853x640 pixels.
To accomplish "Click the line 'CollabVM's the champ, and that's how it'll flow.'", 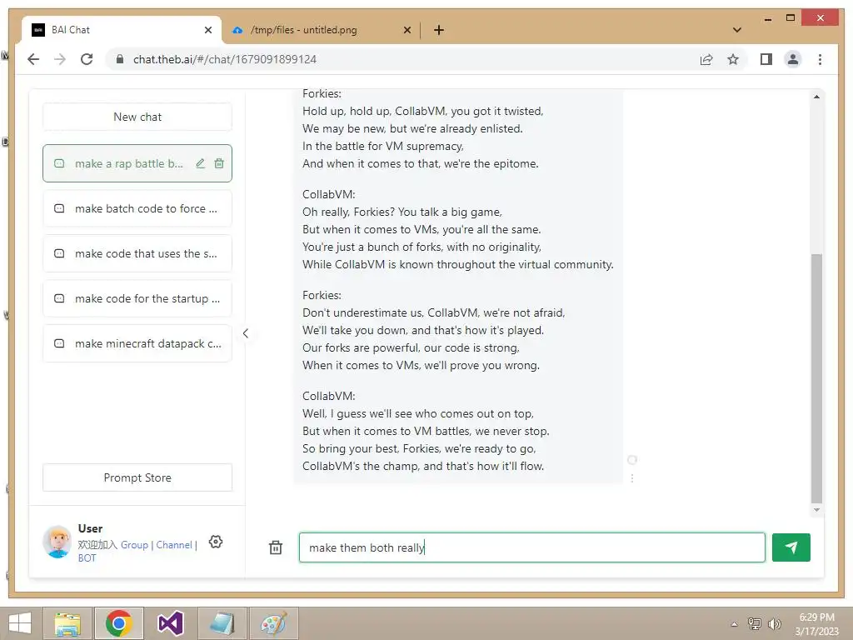I will (422, 466).
